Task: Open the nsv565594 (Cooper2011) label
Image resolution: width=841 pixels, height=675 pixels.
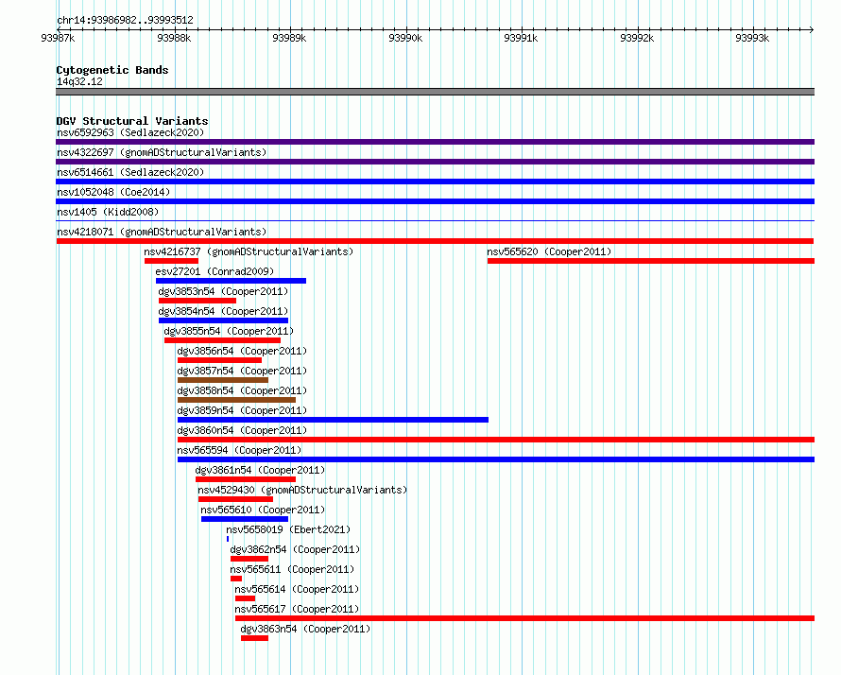Action: point(239,450)
